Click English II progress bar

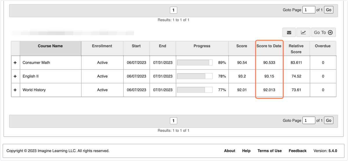point(195,76)
